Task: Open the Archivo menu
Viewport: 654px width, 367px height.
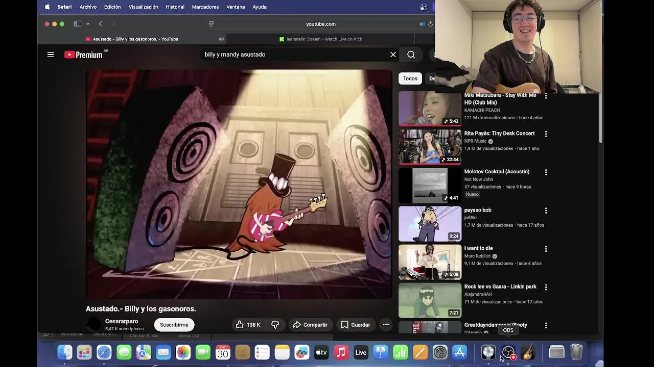Action: [88, 7]
